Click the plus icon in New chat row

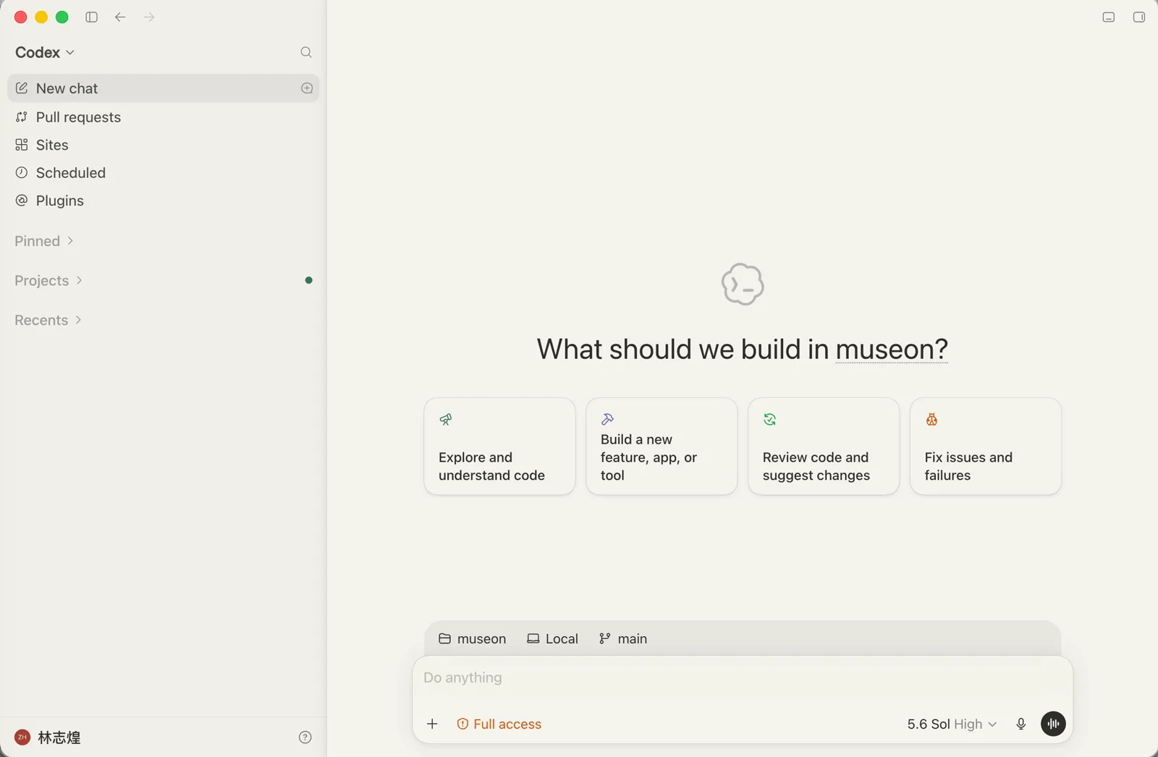tap(307, 88)
